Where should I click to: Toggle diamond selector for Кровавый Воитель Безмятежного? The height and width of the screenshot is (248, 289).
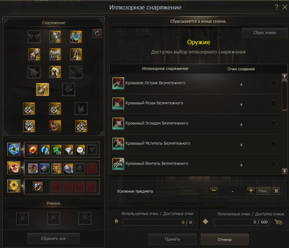[x=273, y=164]
